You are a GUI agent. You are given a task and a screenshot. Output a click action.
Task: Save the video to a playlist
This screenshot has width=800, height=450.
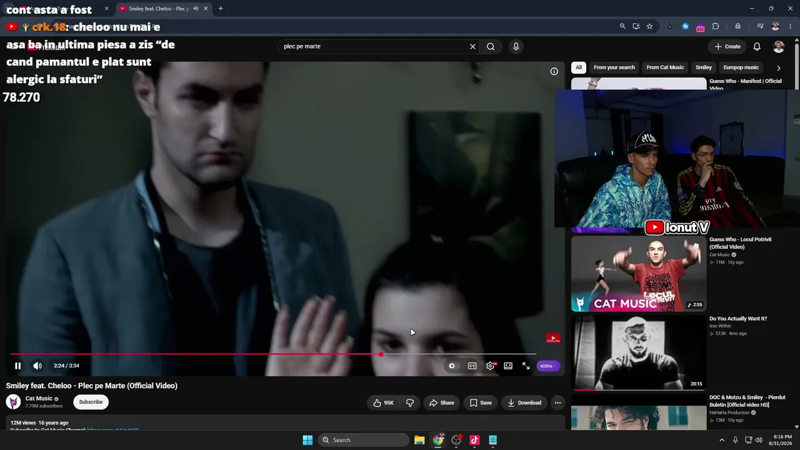click(481, 403)
